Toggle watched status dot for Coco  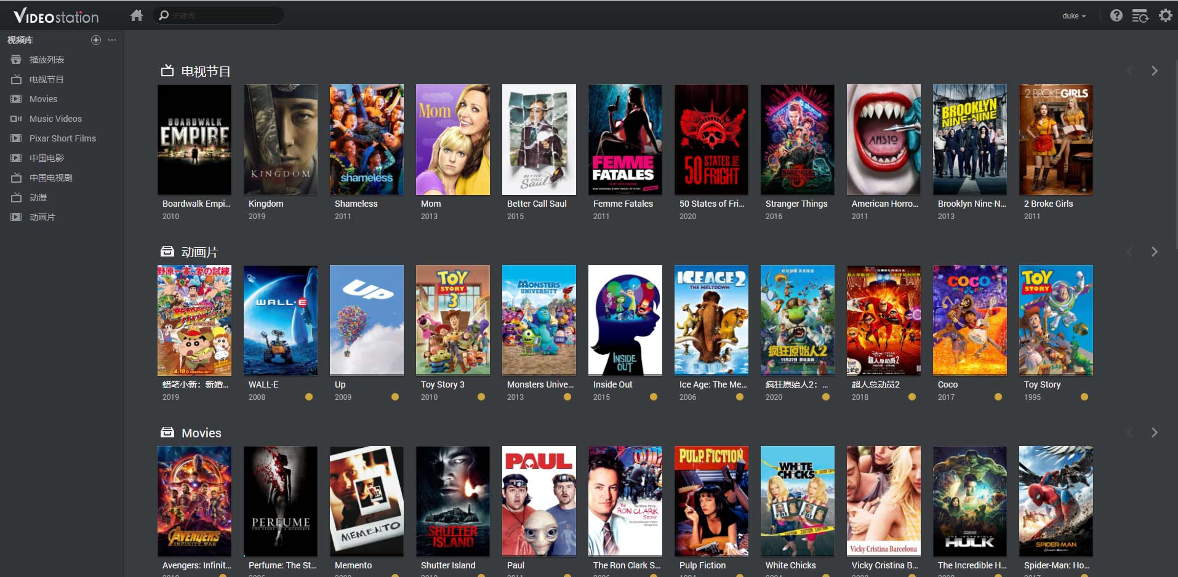(x=998, y=397)
